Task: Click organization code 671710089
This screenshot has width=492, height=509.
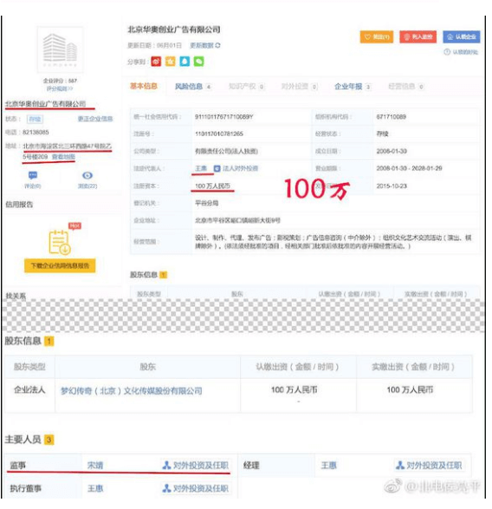Action: [x=392, y=116]
